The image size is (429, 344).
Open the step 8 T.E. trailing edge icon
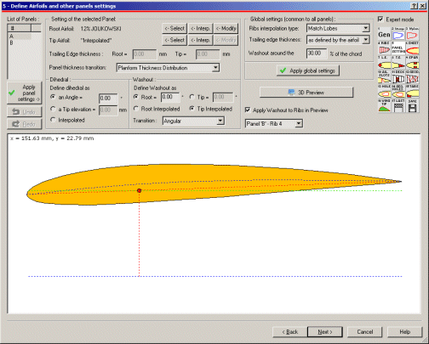pos(398,63)
